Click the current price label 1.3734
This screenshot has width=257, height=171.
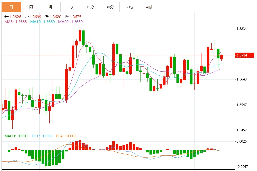pos(245,55)
